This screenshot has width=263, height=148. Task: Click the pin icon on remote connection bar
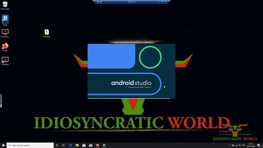tap(98, 2)
